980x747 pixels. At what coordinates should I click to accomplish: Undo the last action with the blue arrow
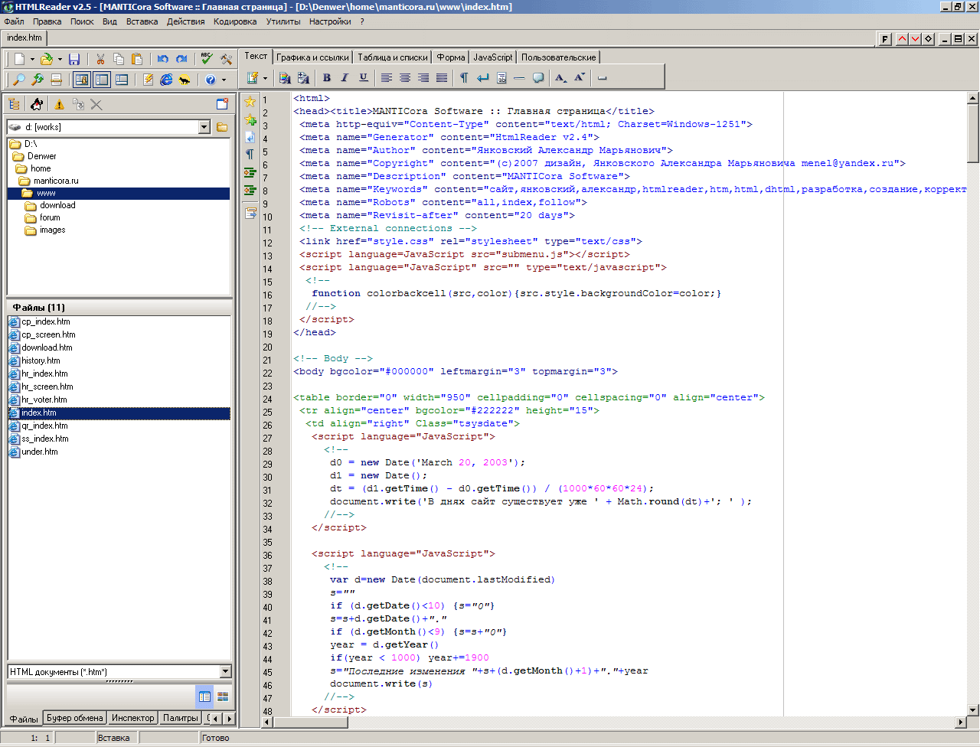163,59
